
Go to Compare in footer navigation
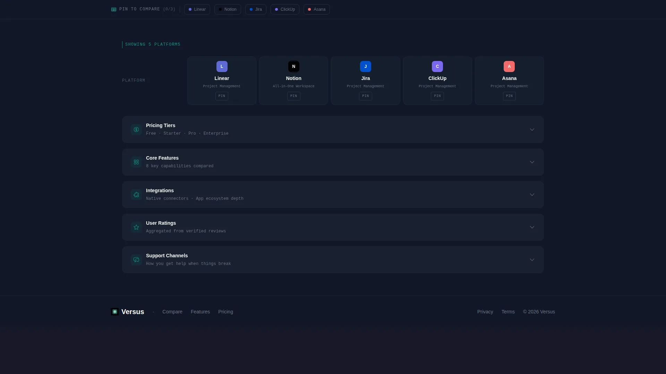[x=172, y=312]
